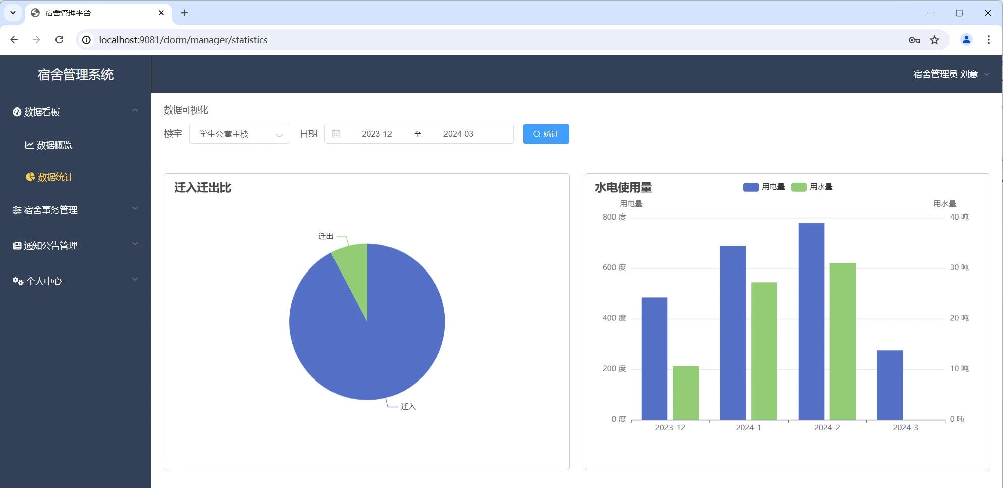
Task: Click the calendar icon in the date picker
Action: 336,134
